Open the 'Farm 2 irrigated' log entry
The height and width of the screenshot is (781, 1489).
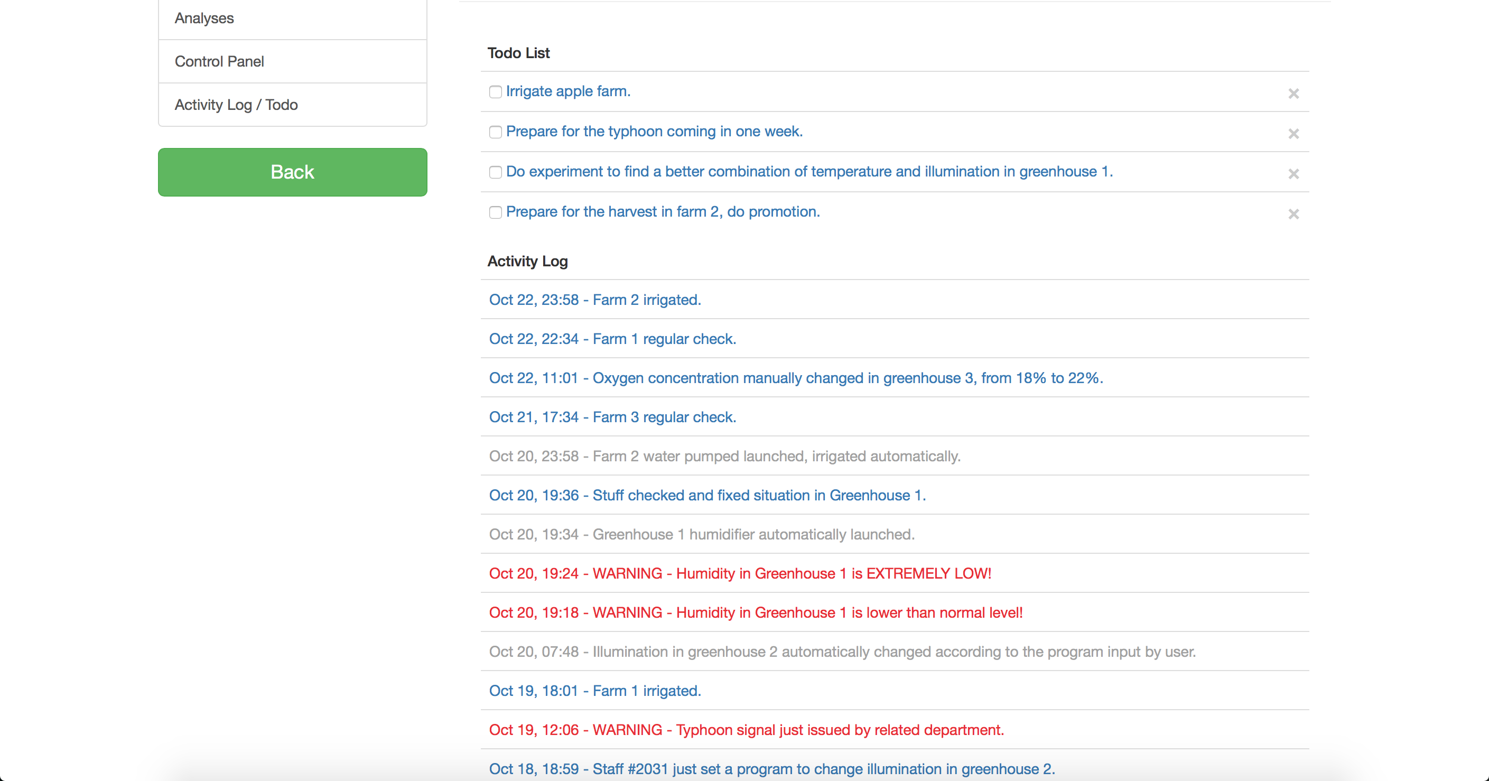tap(594, 300)
